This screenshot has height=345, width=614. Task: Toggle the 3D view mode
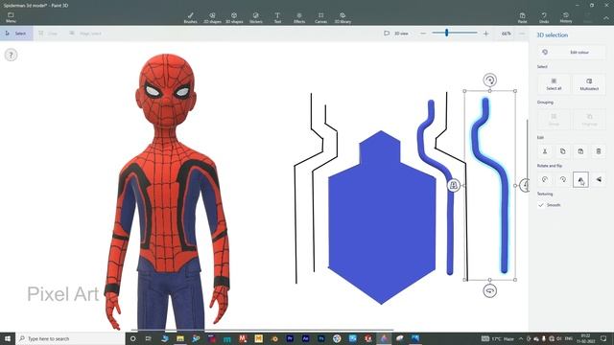pos(396,34)
